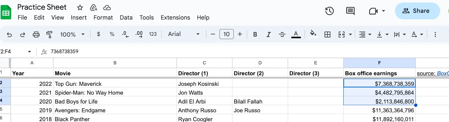The width and height of the screenshot is (449, 122).
Task: Open version history clock icon
Action: coord(329,11)
